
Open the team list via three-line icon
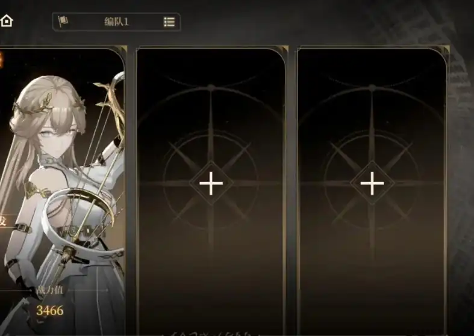[169, 22]
